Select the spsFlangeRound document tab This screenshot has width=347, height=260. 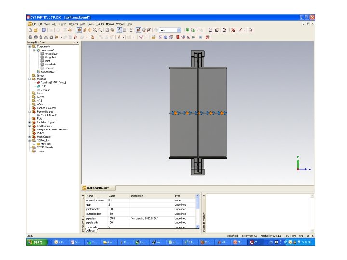point(97,188)
